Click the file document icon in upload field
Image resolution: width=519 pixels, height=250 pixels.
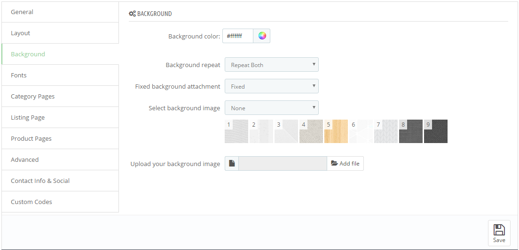(232, 164)
